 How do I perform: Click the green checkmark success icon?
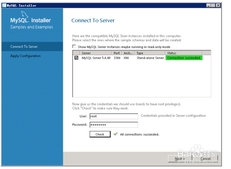point(115,134)
